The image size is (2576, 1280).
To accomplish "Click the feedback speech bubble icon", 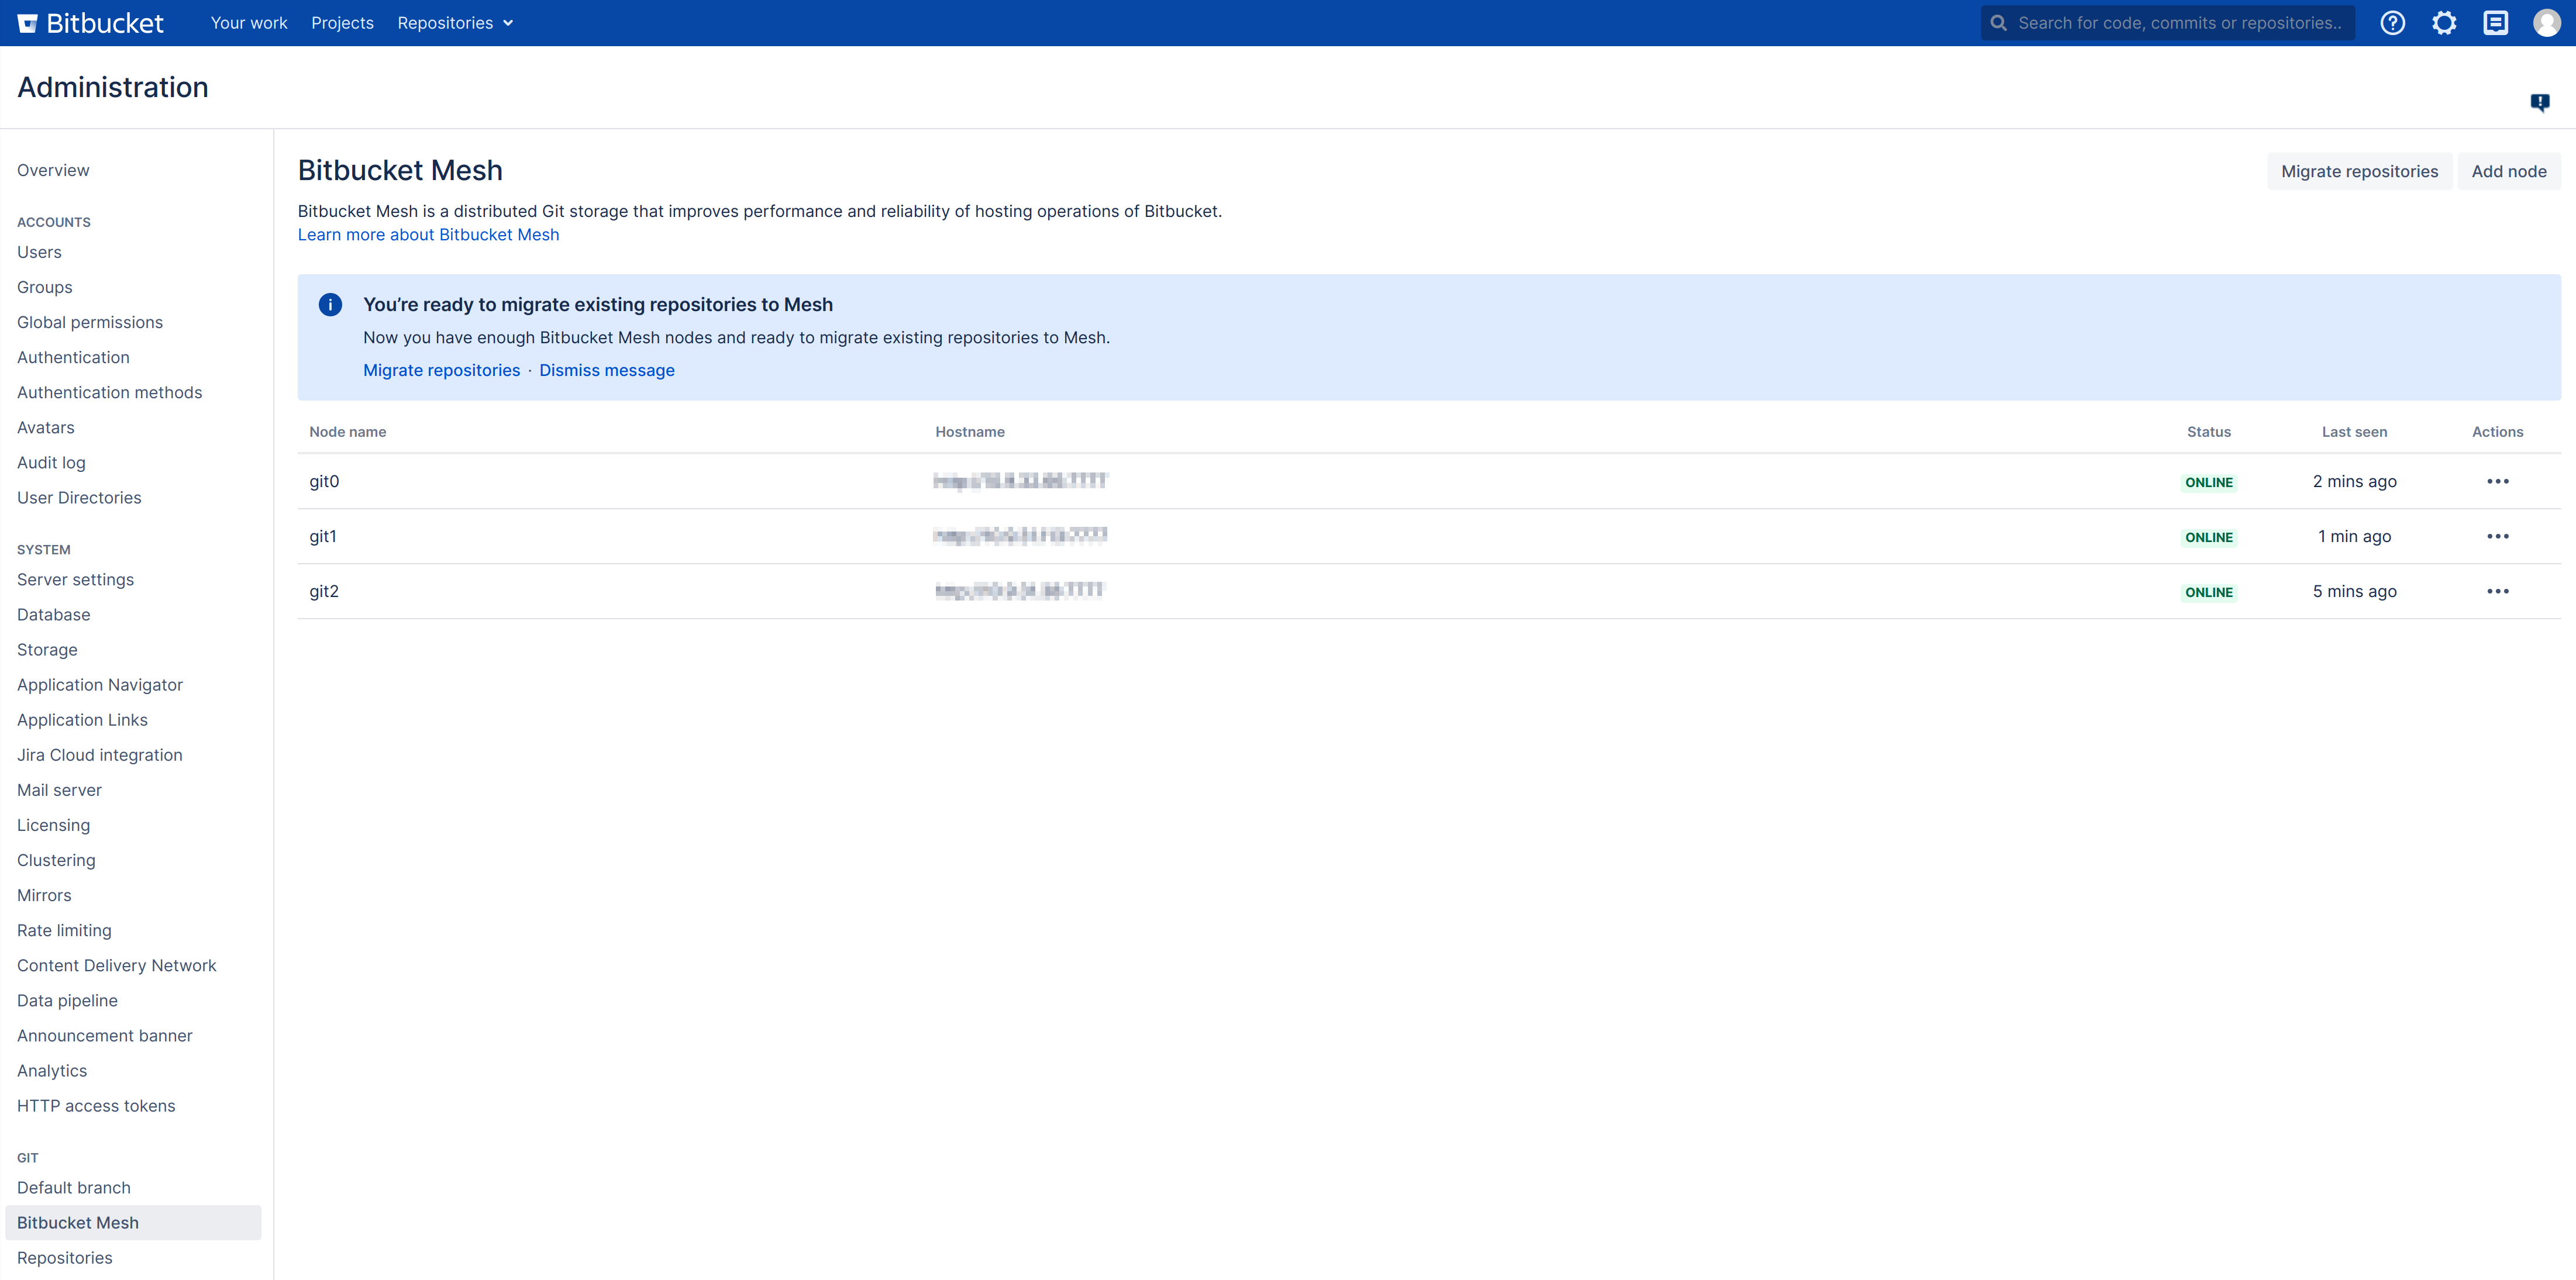I will [x=2539, y=102].
